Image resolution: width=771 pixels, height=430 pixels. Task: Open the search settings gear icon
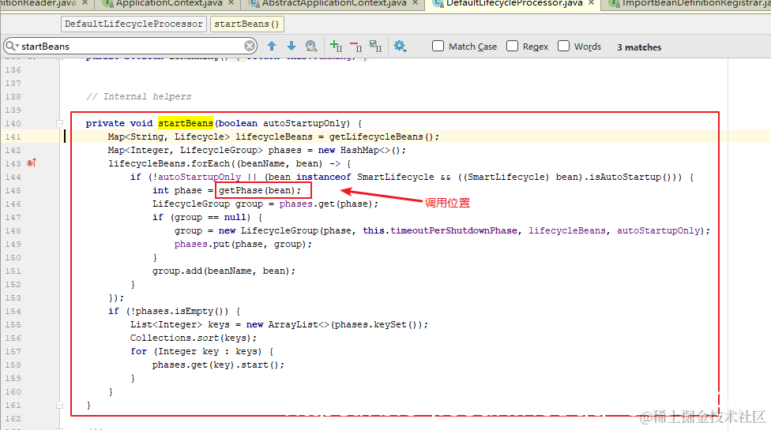pyautogui.click(x=400, y=46)
